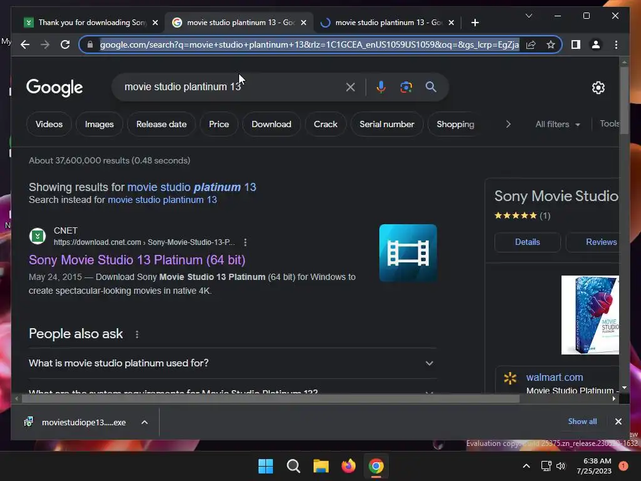The image size is (641, 481).
Task: Open Windows Start menu
Action: point(265,466)
